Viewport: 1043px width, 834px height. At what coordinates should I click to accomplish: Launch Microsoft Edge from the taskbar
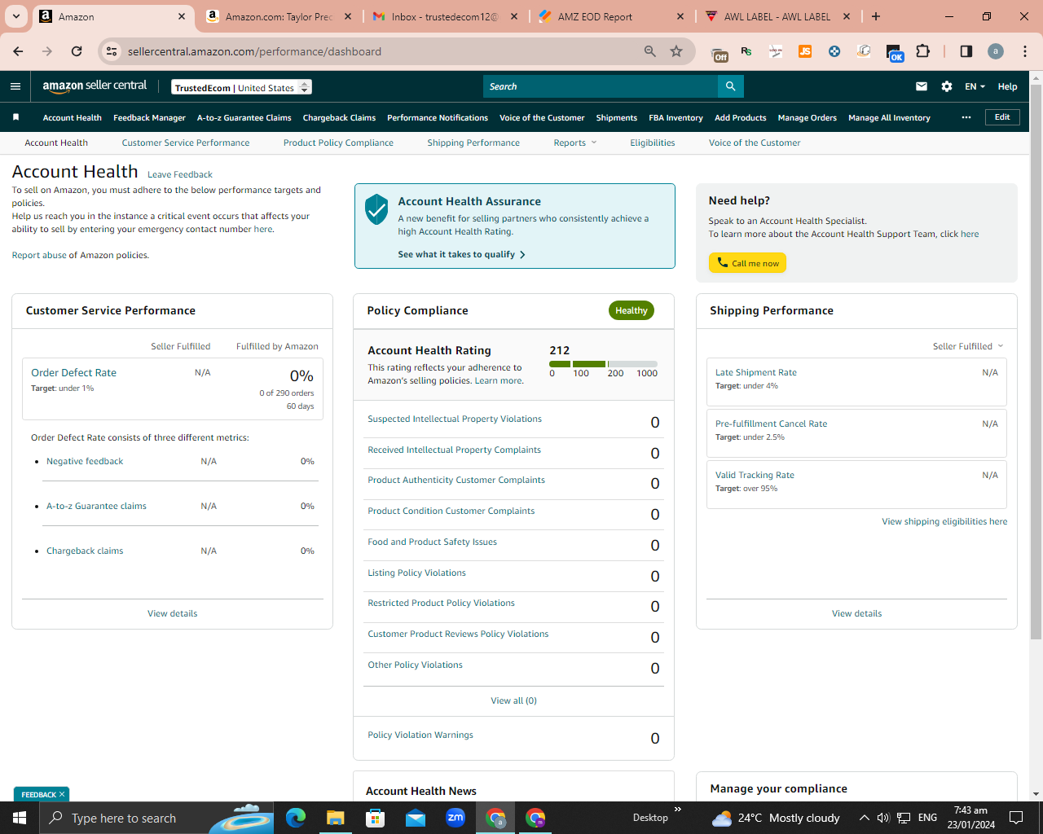point(296,818)
